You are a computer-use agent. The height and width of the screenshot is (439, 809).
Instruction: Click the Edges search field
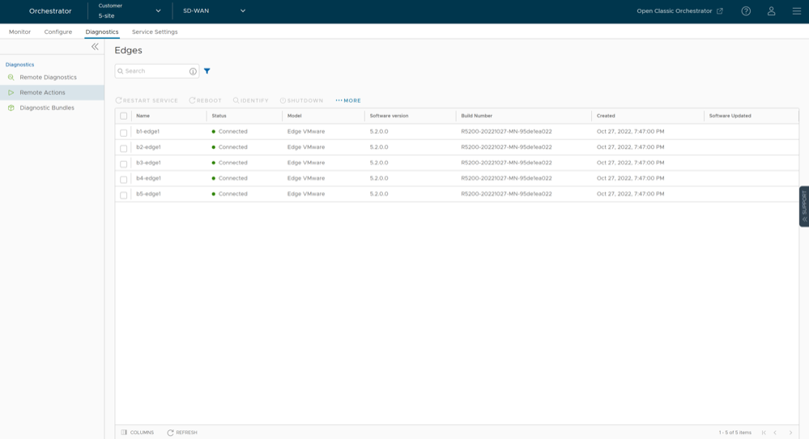coord(154,71)
